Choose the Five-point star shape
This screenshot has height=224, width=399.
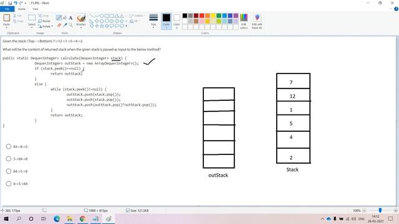pos(102,26)
